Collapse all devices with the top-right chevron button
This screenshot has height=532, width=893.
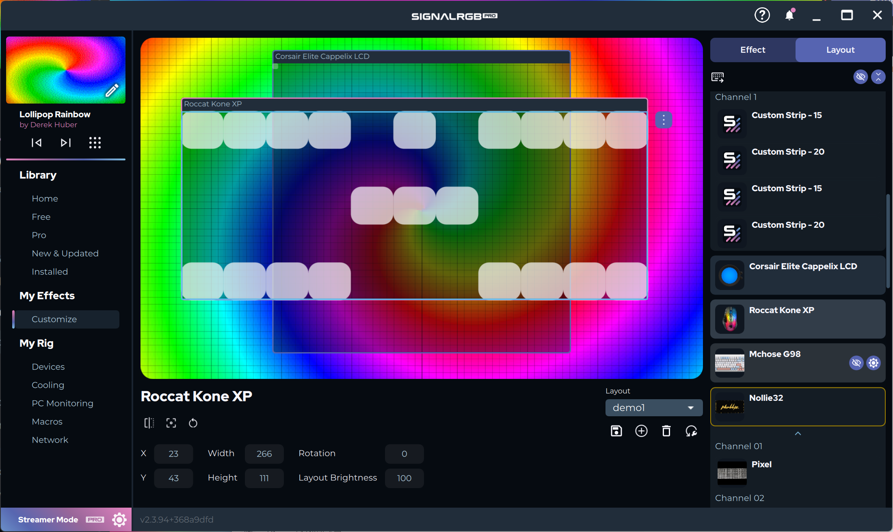click(878, 77)
